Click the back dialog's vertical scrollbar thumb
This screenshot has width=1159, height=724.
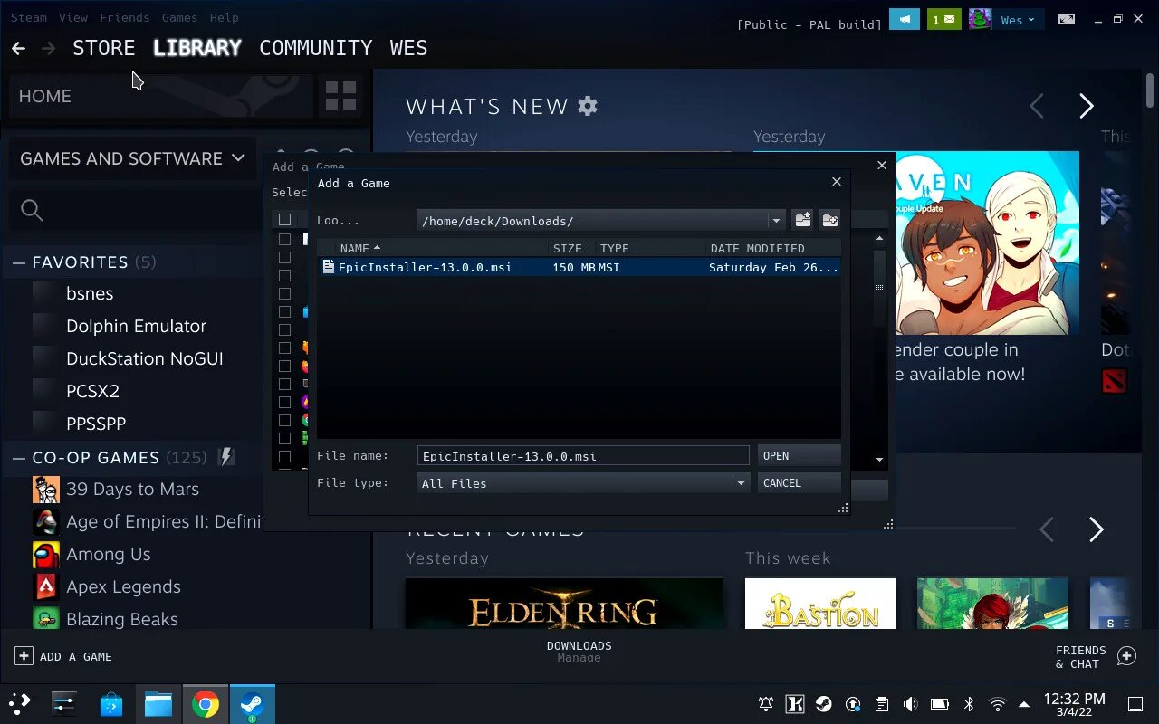pyautogui.click(x=879, y=288)
